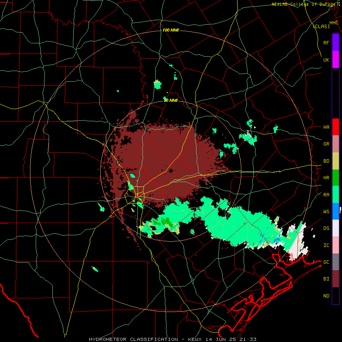Click the 100 NMI range ring label

pyautogui.click(x=171, y=30)
